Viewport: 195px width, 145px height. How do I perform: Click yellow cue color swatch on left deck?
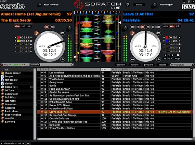pyautogui.click(x=19, y=41)
